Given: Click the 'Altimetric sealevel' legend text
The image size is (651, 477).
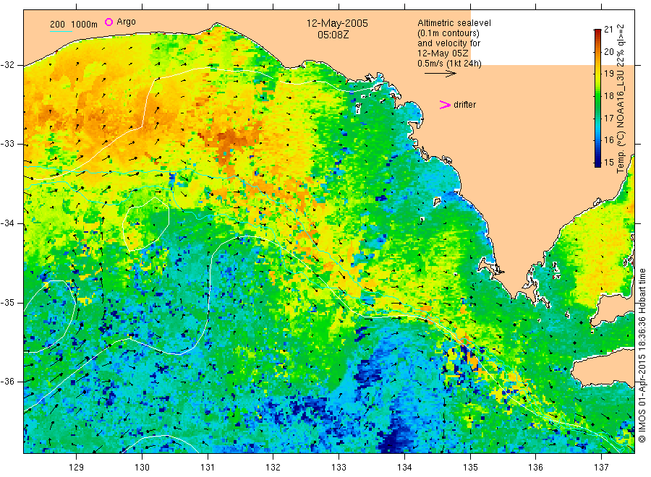Looking at the screenshot, I should coord(454,23).
